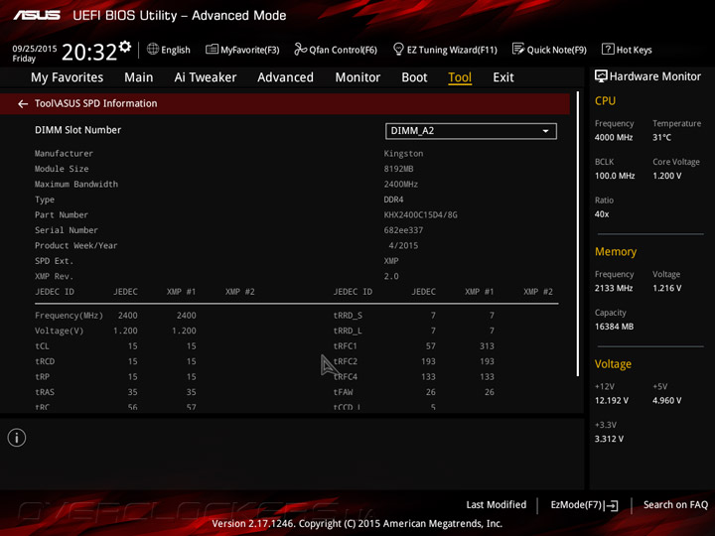Click the Voltage(V) row label

60,331
